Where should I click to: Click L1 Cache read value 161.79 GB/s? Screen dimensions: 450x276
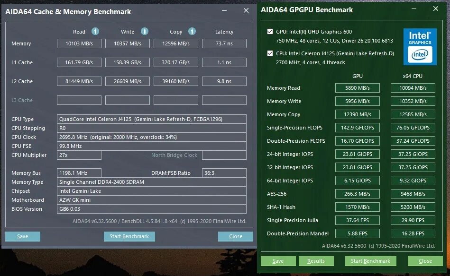79,62
